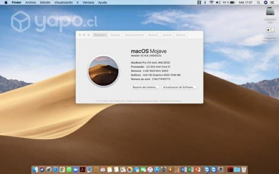The height and width of the screenshot is (174, 279).
Task: Open the Archivo menu
Action: [31, 2]
